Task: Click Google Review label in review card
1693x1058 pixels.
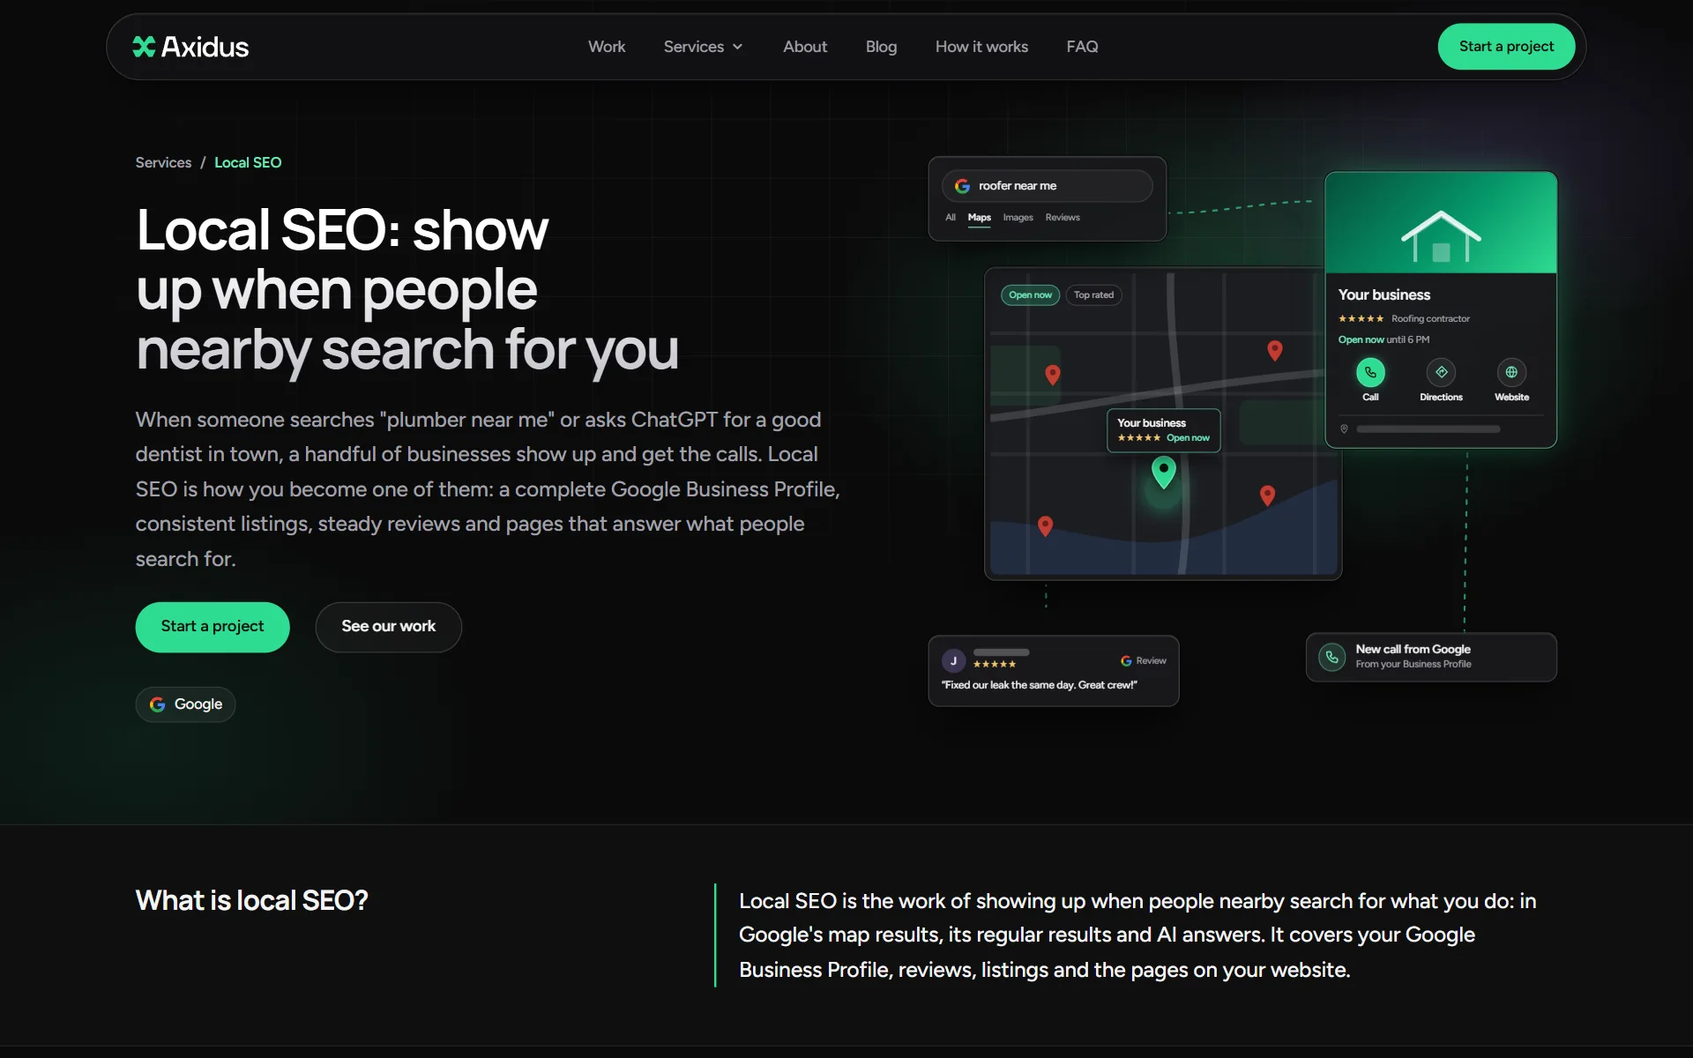Action: click(x=1143, y=661)
